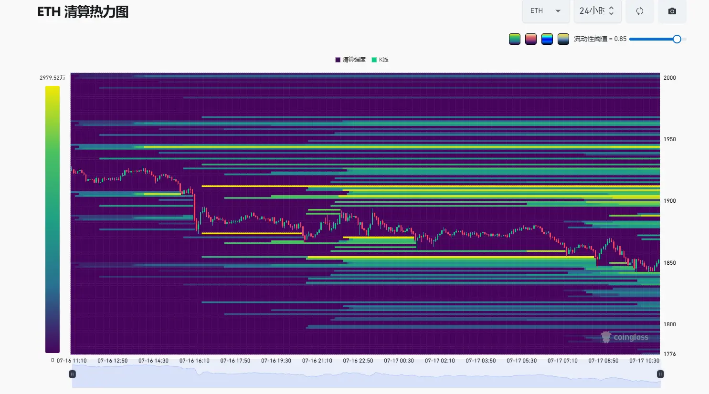Click the 2979.52万 scale maximum label
709x394 pixels.
[x=53, y=78]
